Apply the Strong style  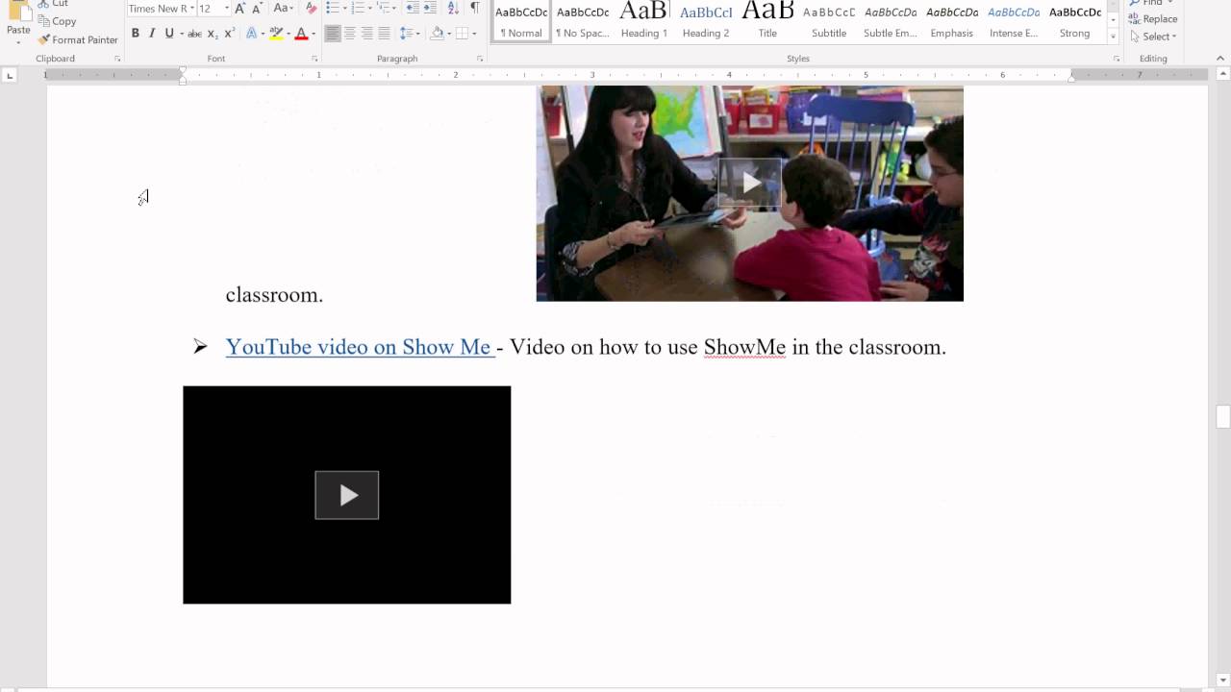[1075, 20]
